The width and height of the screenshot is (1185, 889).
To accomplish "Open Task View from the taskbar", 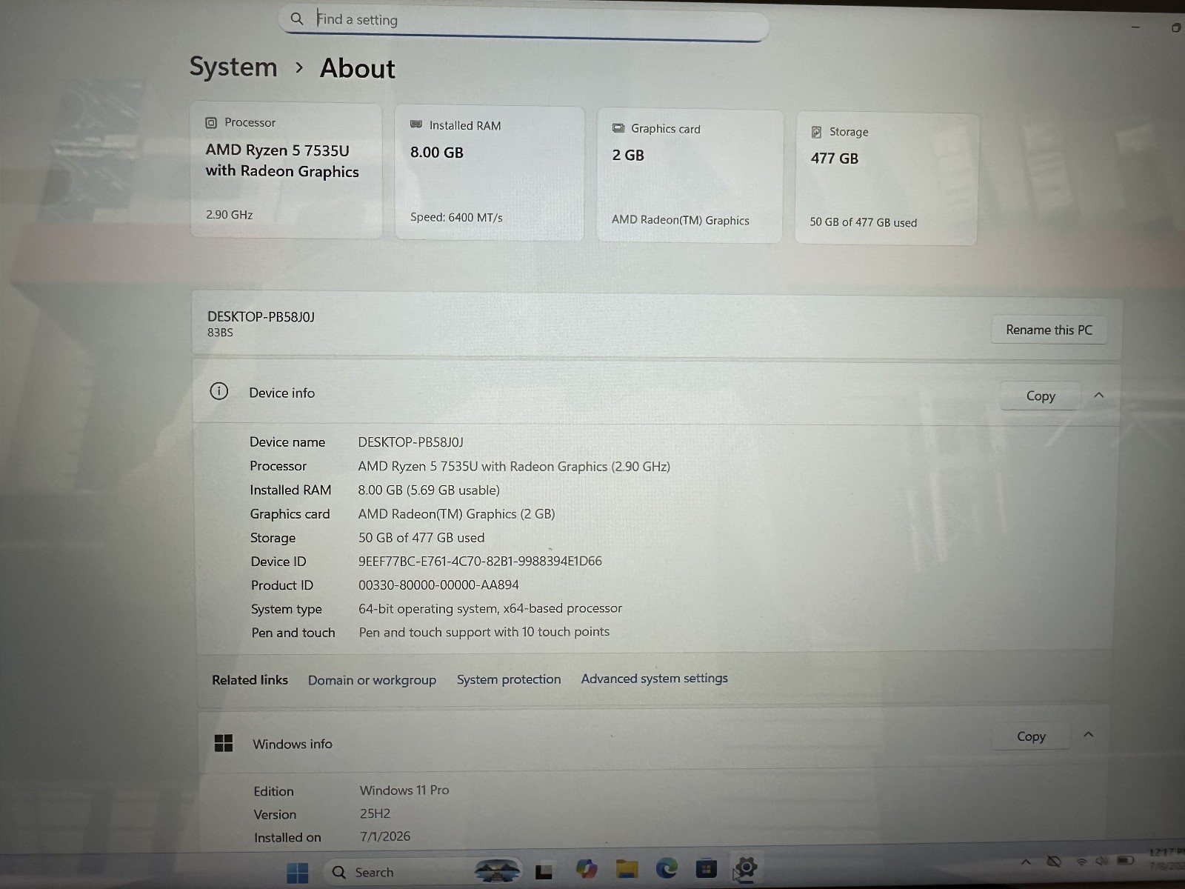I will coord(544,872).
